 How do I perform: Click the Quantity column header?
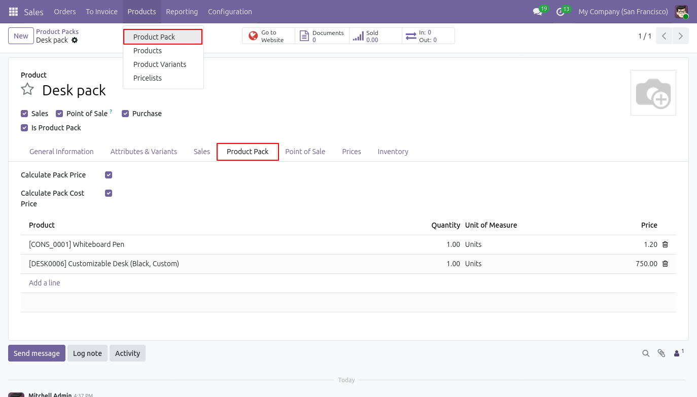445,225
